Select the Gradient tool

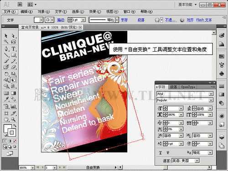pos(13,93)
